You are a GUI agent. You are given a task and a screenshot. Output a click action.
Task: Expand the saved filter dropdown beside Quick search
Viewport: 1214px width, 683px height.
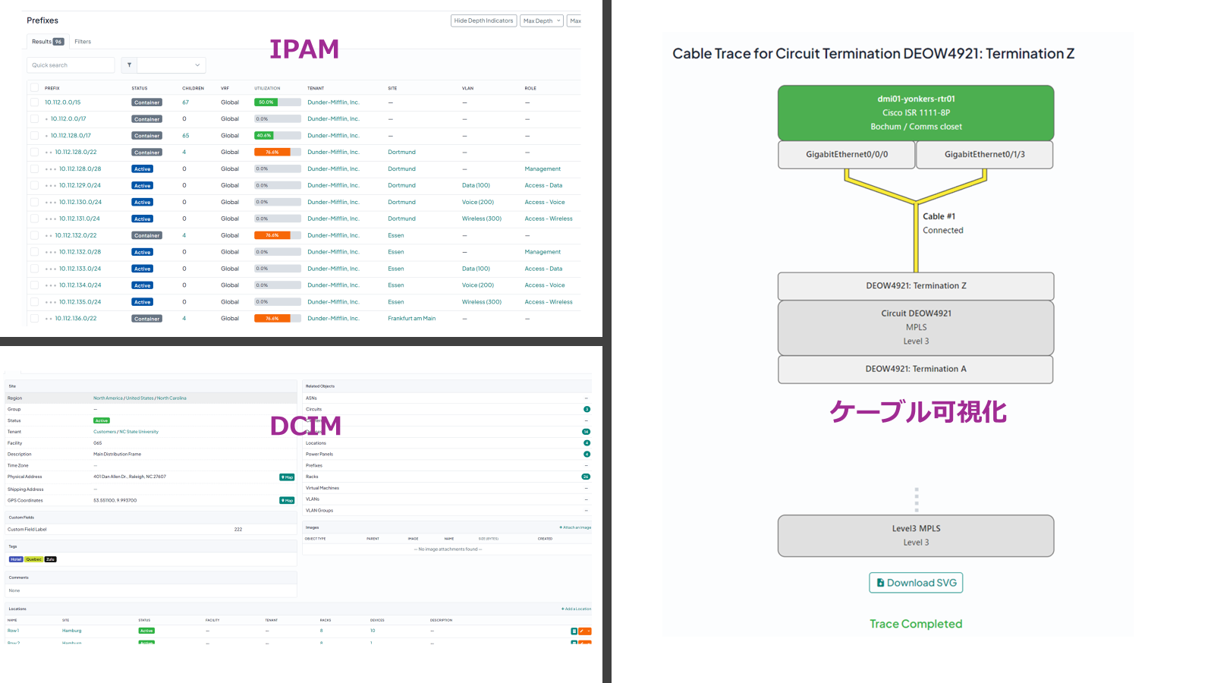[171, 65]
